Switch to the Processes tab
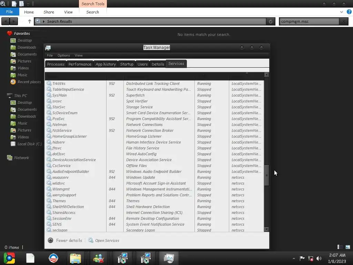This screenshot has height=265, width=353. pos(56,64)
